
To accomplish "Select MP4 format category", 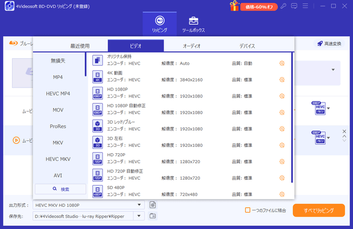I will tap(58, 77).
